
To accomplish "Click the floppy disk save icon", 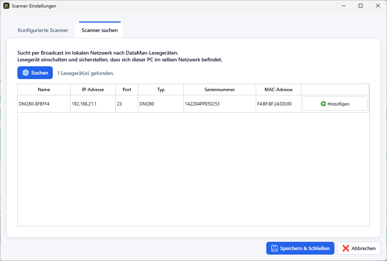I will tap(274, 248).
